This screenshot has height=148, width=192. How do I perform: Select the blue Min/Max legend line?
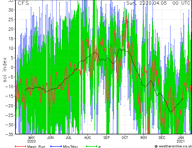click(x=56, y=146)
